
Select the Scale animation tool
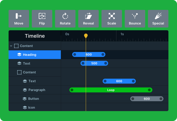pyautogui.click(x=112, y=19)
